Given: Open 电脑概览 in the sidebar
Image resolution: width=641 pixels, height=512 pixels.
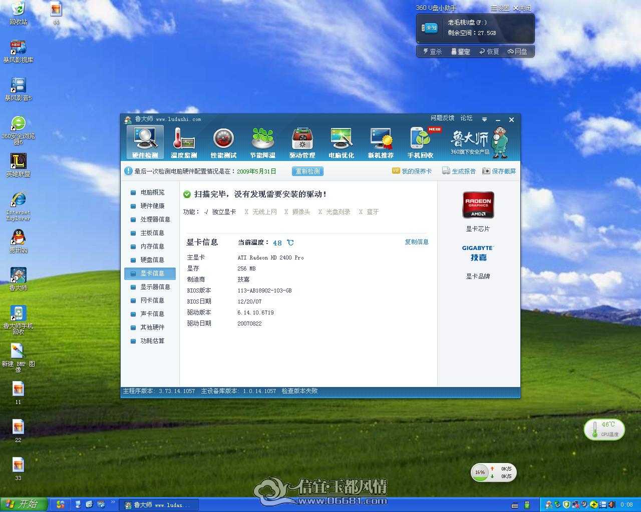Looking at the screenshot, I should tap(152, 192).
